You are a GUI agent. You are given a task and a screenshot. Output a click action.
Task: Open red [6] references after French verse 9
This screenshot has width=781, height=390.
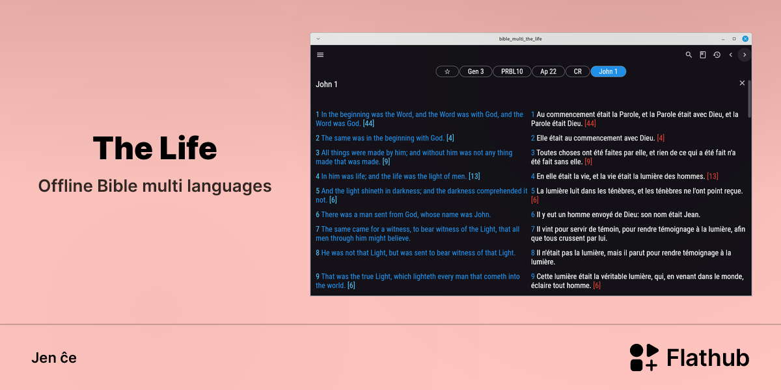597,286
